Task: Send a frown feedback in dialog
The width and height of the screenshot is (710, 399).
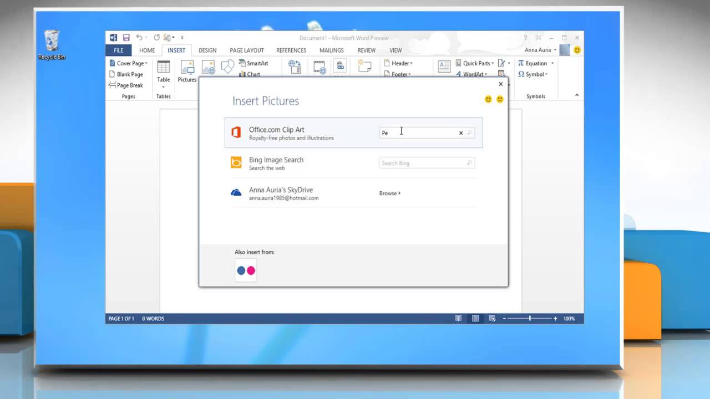Action: click(500, 99)
